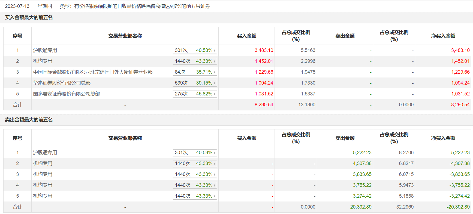Screen dimensions: 473x214
Task: Open 机构专用 link with sell amount 3,274.42
Action: coord(43,196)
